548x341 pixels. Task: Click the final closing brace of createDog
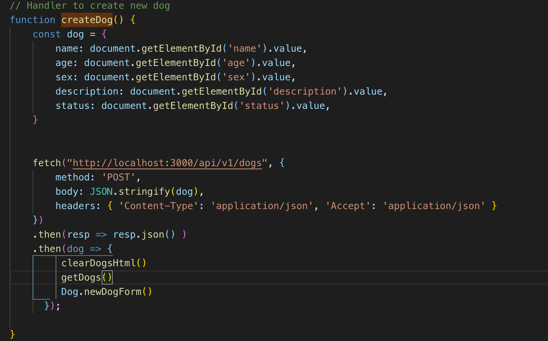(x=12, y=334)
